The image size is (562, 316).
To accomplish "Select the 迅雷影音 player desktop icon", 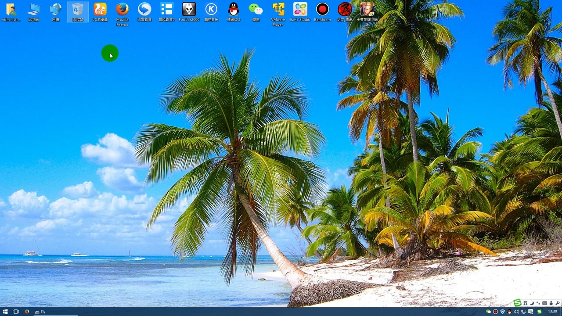I will coord(144,12).
